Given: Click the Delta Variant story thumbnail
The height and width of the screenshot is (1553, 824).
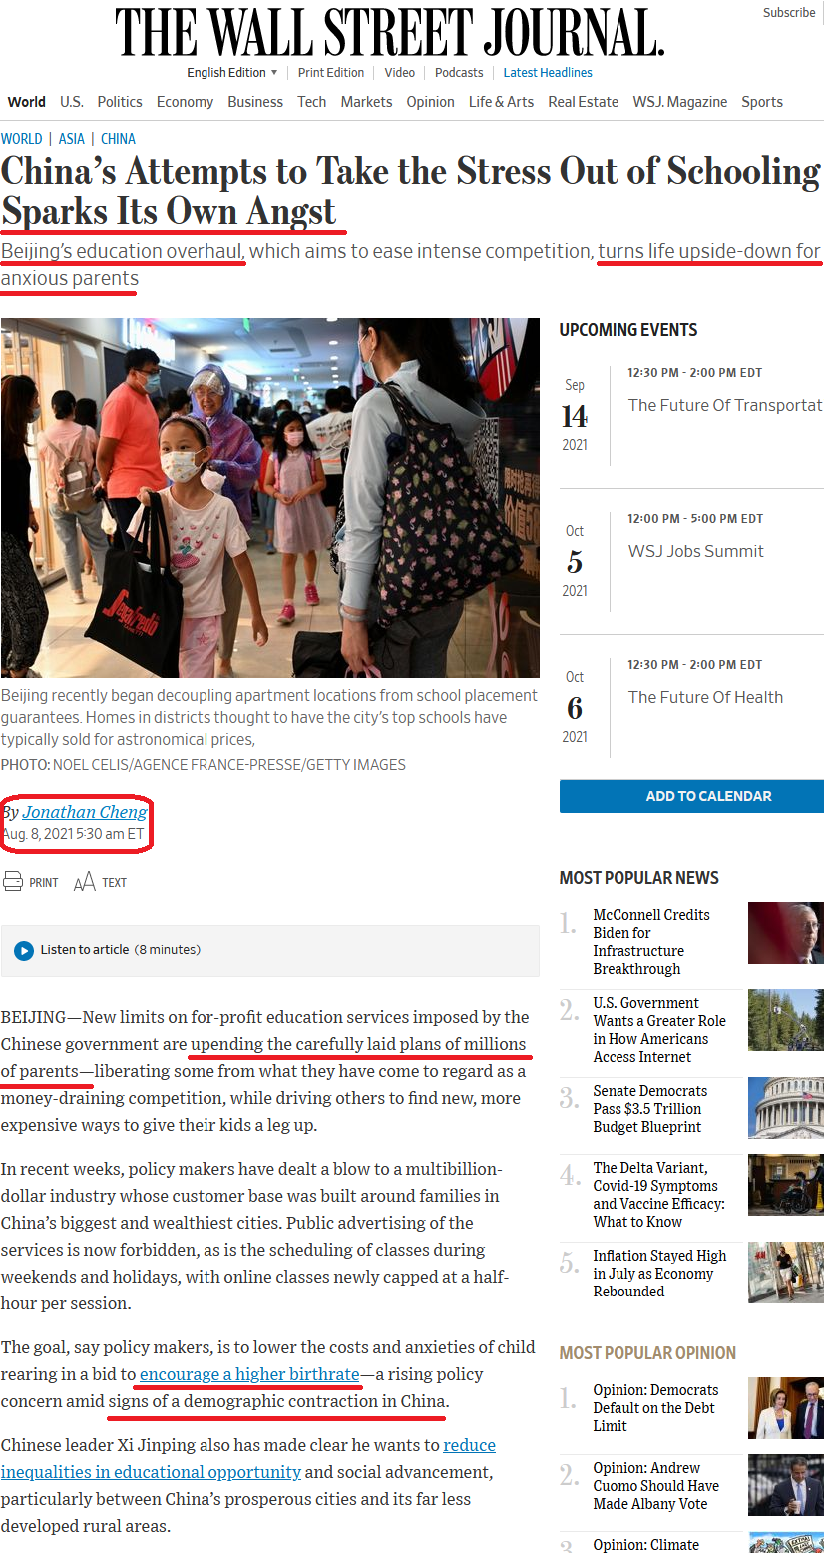Looking at the screenshot, I should 786,1185.
